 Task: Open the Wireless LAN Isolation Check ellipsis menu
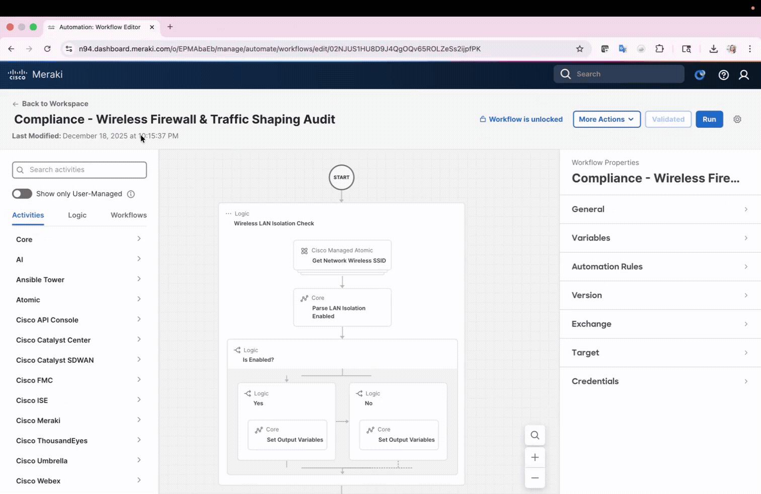tap(229, 214)
